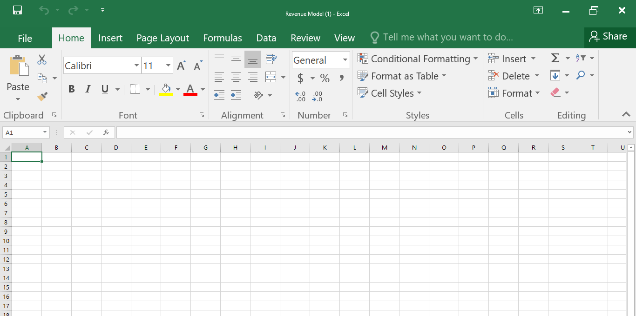Click the Paste clipboard icon
636x316 pixels.
pos(19,66)
